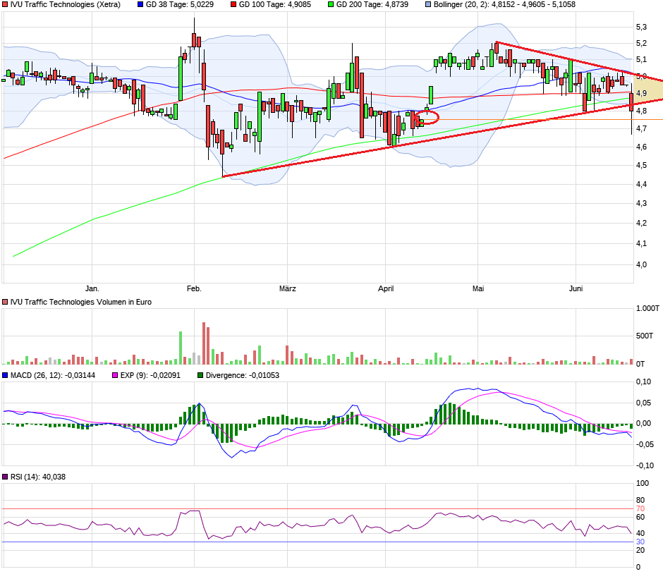Screen dimensions: 663x574
Task: Click the '500T' volume axis label
Action: [645, 336]
